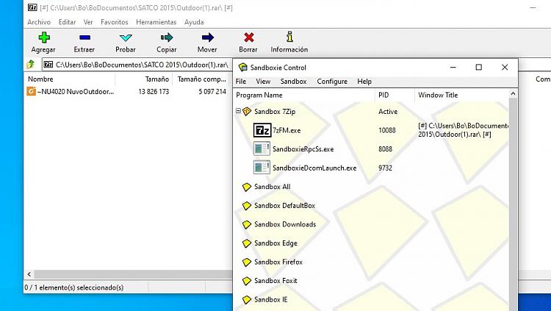
Task: Click the Probar checkmark icon
Action: coord(126,37)
